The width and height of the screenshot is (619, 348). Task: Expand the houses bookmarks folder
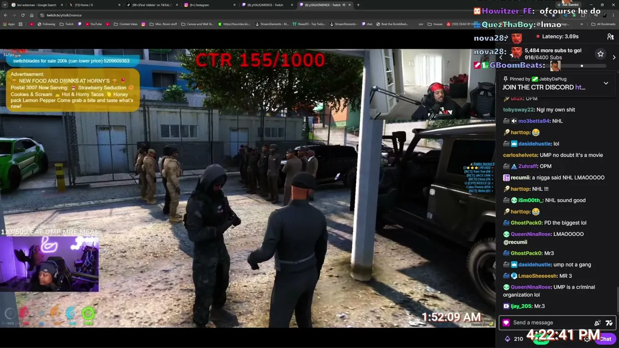[x=435, y=24]
